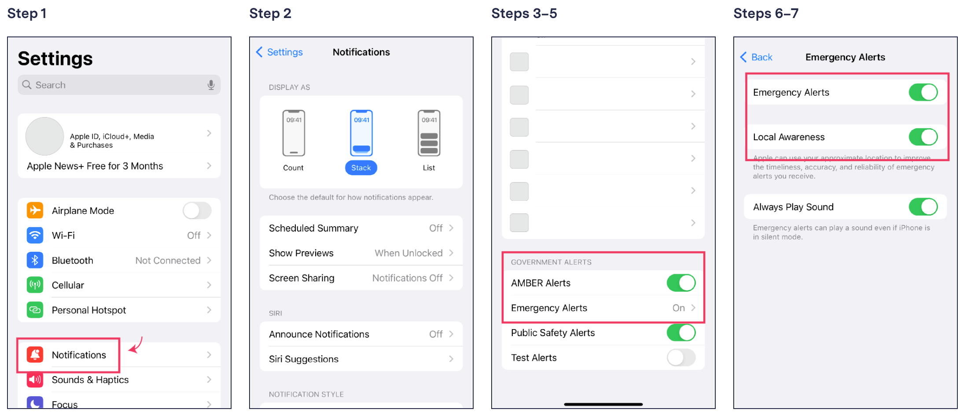The height and width of the screenshot is (420, 971).
Task: Select the Stack display style
Action: pyautogui.click(x=361, y=141)
